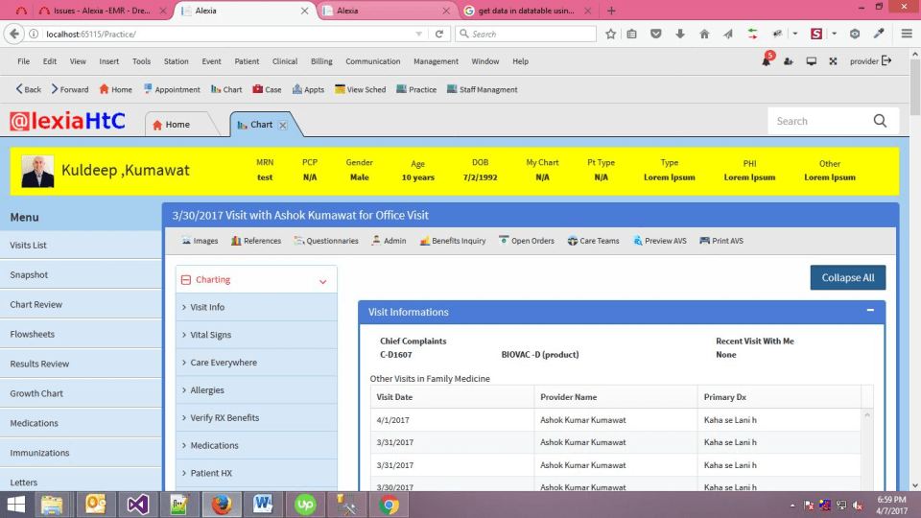
Task: Click the Care Teams icon
Action: (573, 241)
